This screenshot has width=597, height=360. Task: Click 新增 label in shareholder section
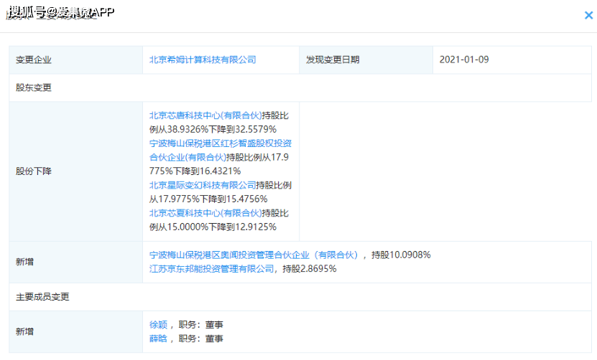25,262
